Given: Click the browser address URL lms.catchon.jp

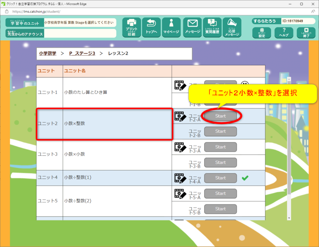Looking at the screenshot, I should coord(36,11).
